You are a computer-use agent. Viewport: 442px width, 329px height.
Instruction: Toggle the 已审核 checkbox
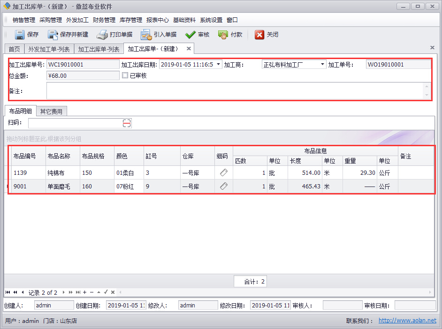click(125, 75)
